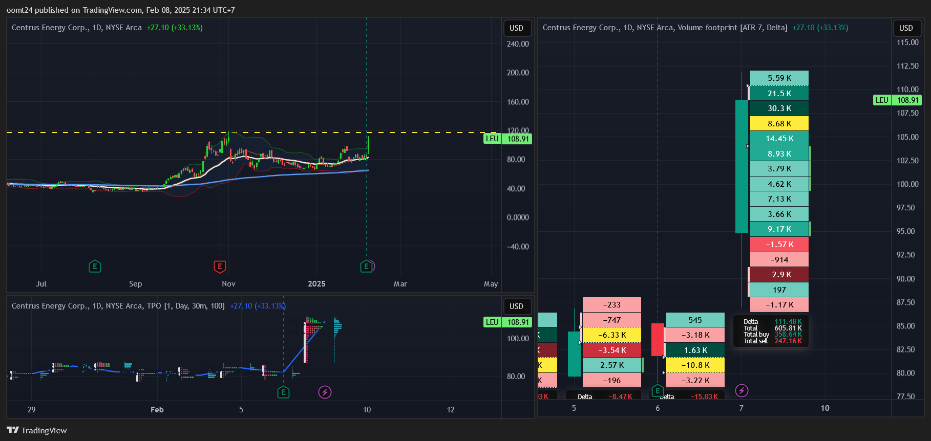
Task: Click the yellow -10.8 K footprint cell
Action: 695,365
